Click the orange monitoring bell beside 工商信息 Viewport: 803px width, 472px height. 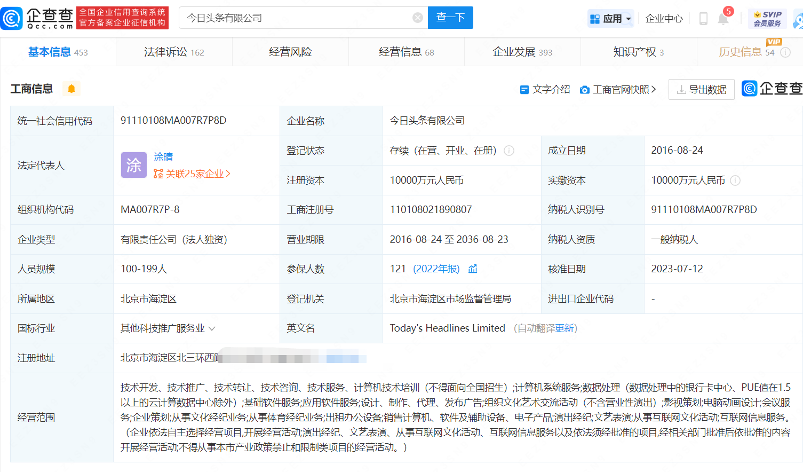71,89
